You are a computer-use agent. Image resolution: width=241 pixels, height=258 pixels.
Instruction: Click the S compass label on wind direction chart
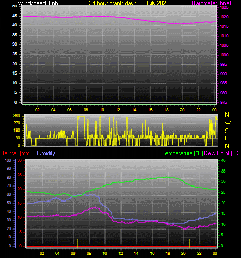(x=227, y=131)
